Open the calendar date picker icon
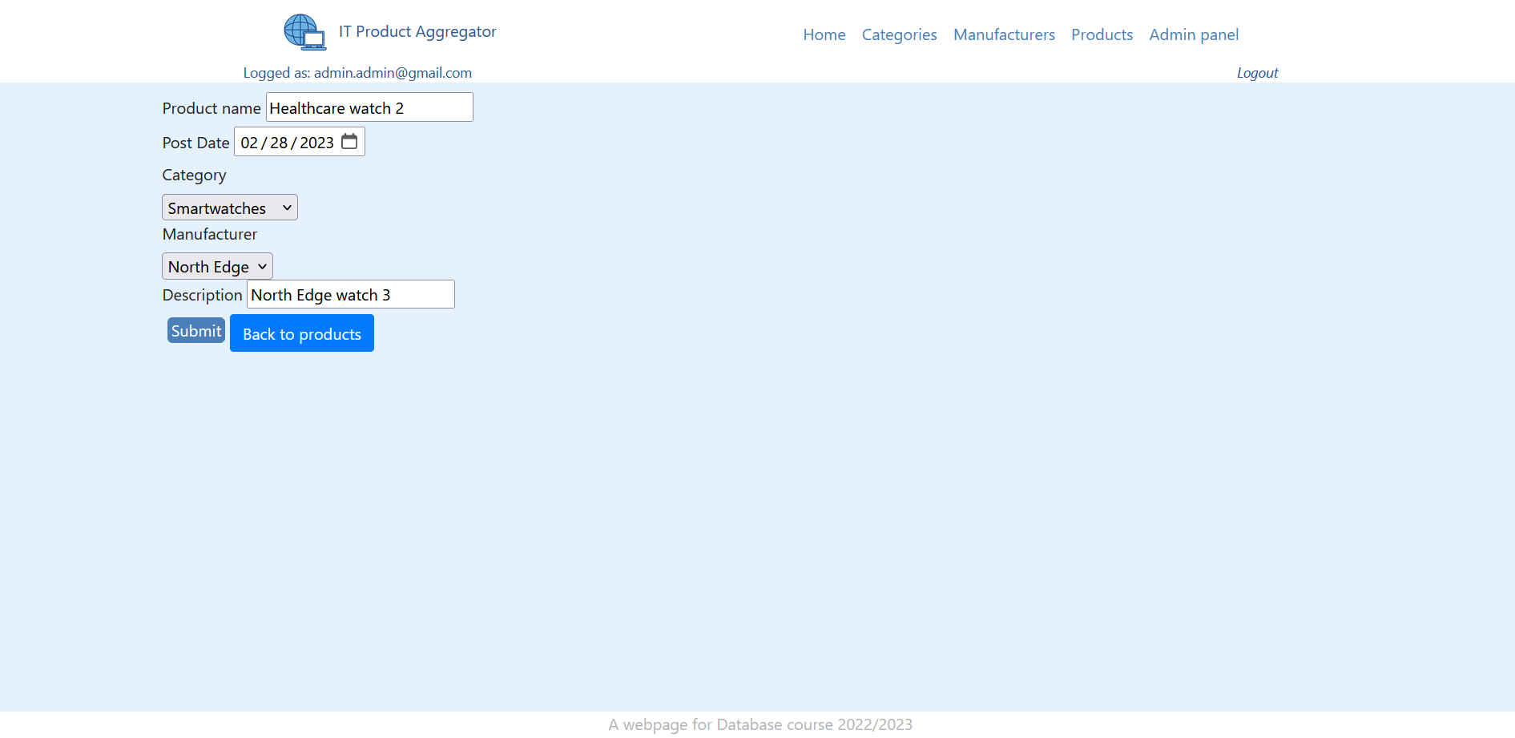Viewport: 1515px width, 738px height. 349,142
